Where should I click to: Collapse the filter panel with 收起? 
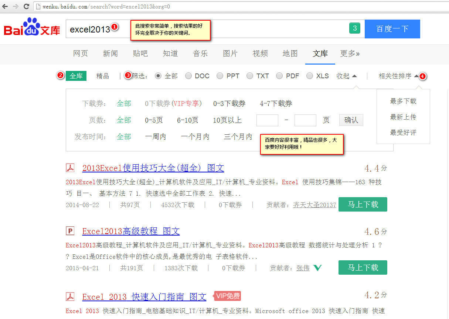point(347,76)
